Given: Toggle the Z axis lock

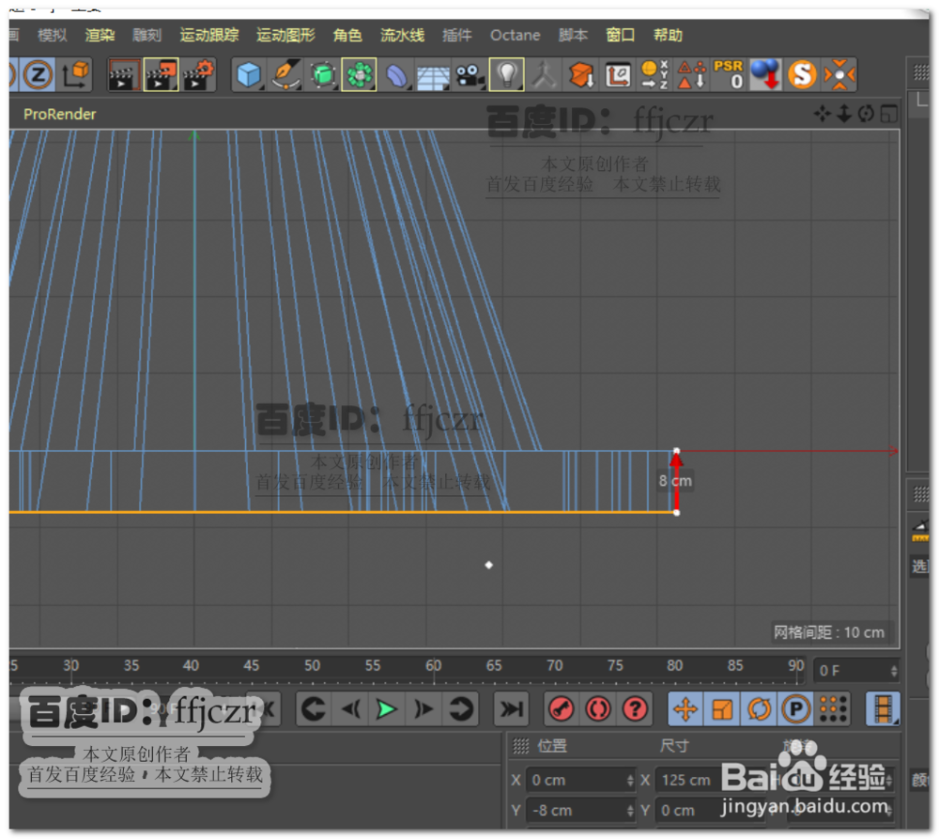Looking at the screenshot, I should tap(38, 75).
